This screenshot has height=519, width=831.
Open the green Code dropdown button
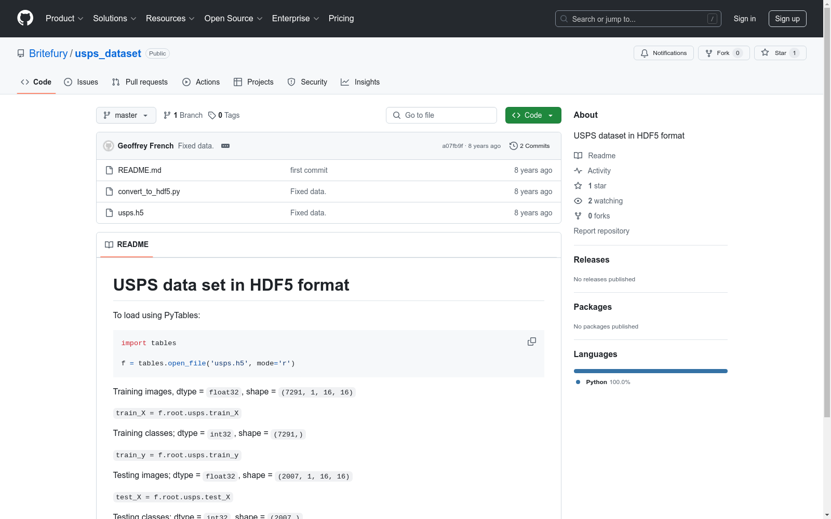[x=533, y=115]
